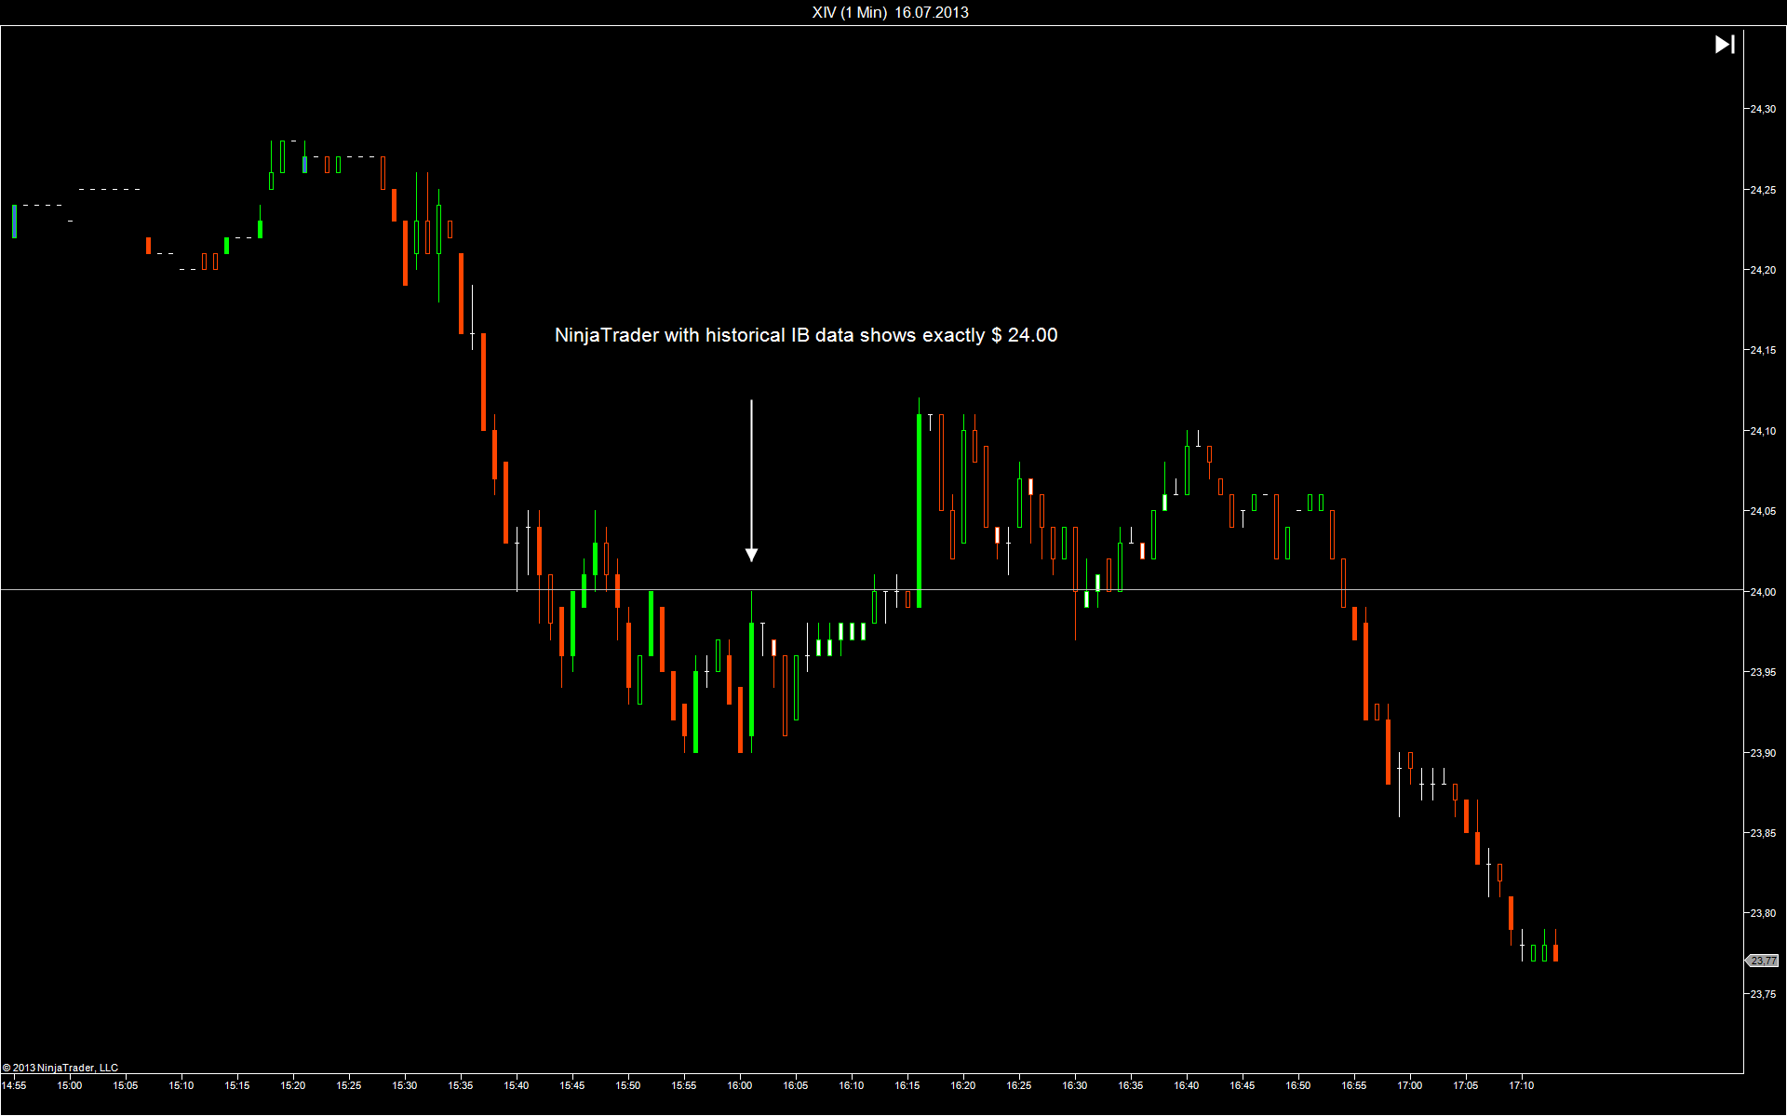Click the 23,75 price axis label
This screenshot has height=1116, width=1787.
pyautogui.click(x=1763, y=994)
